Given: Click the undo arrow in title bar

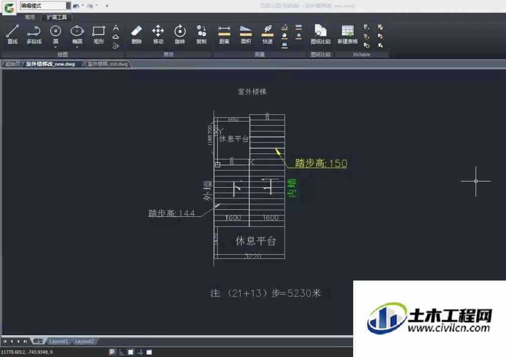Looking at the screenshot, I should coord(76,6).
